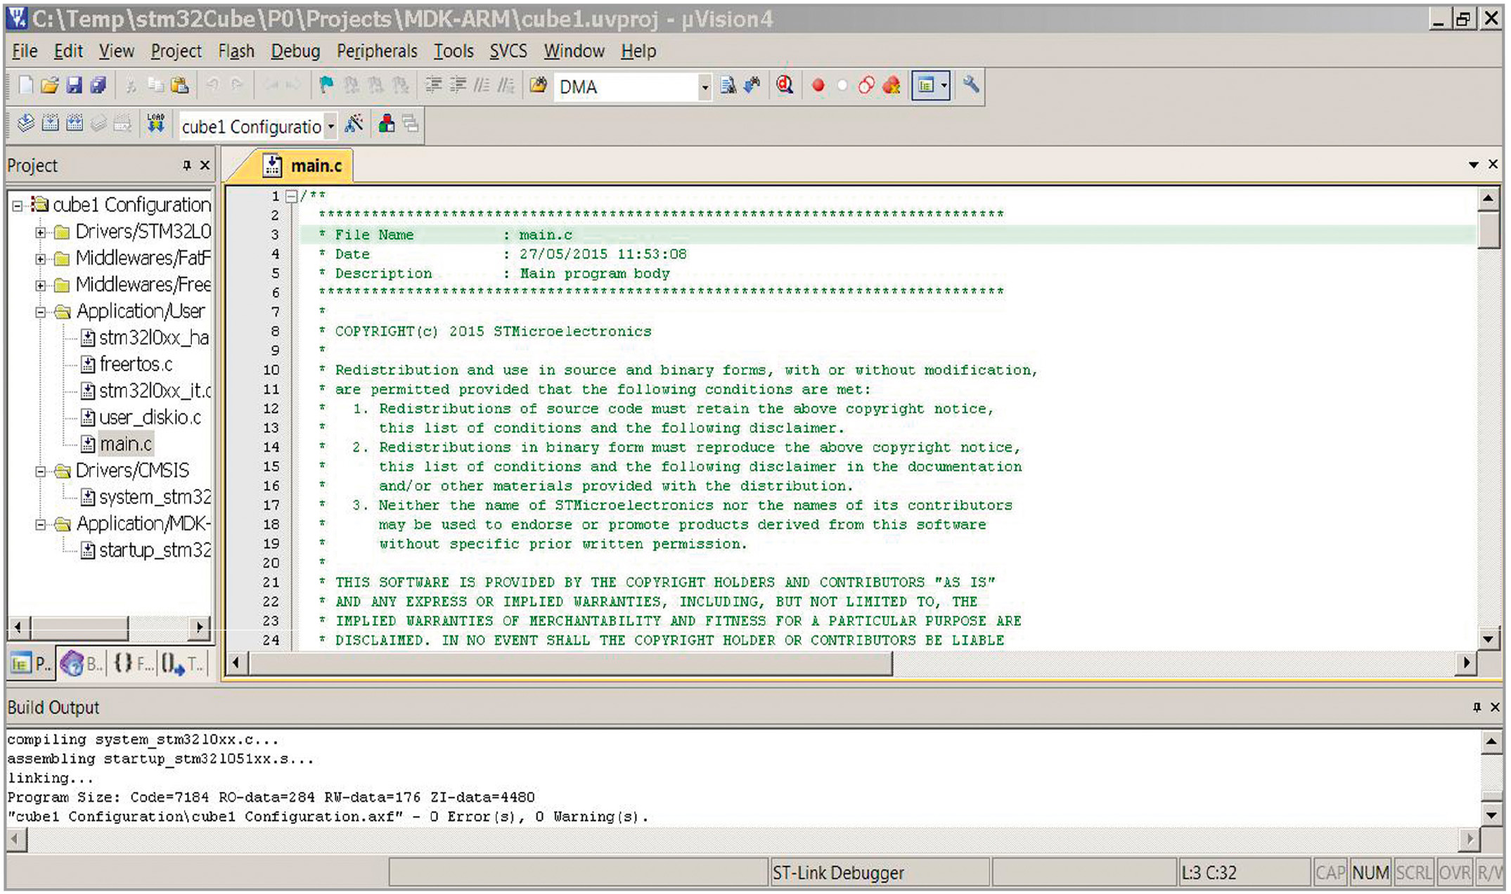Open the DMA find combo box dropdown
1511x894 pixels.
pyautogui.click(x=704, y=87)
